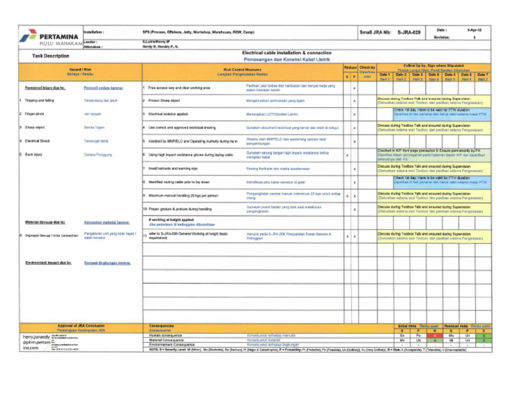
Task: Select the S checkmark for high impact gloves row
Action: coord(347,156)
